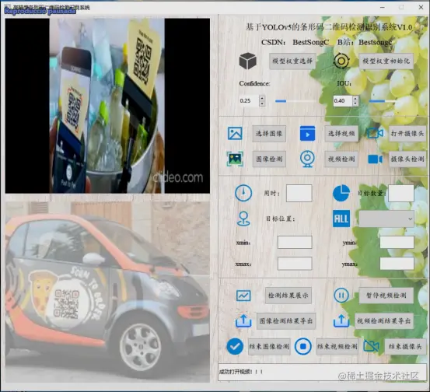Screen dimensions: 430x392
Task: Click the 目标数量 output field
Action: 401,193
